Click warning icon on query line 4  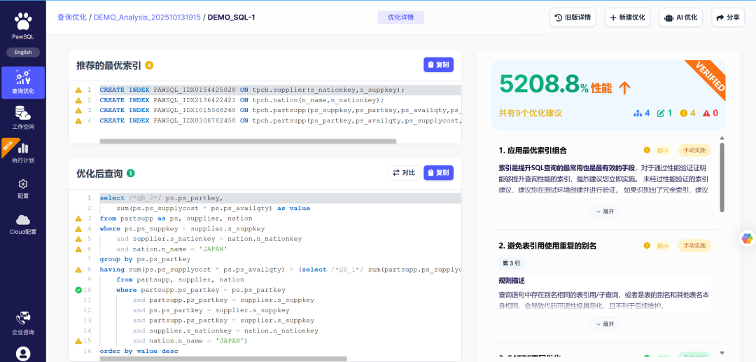(78, 228)
